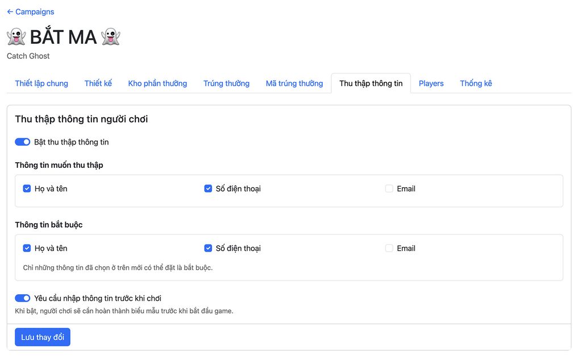The width and height of the screenshot is (582, 363).
Task: Click the hint text starting Chỉ những thông tin
Action: (x=118, y=267)
